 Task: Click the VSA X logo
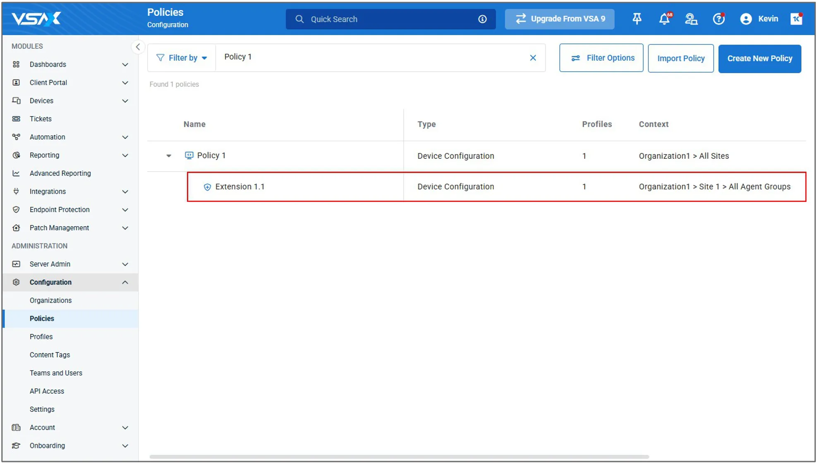click(36, 19)
